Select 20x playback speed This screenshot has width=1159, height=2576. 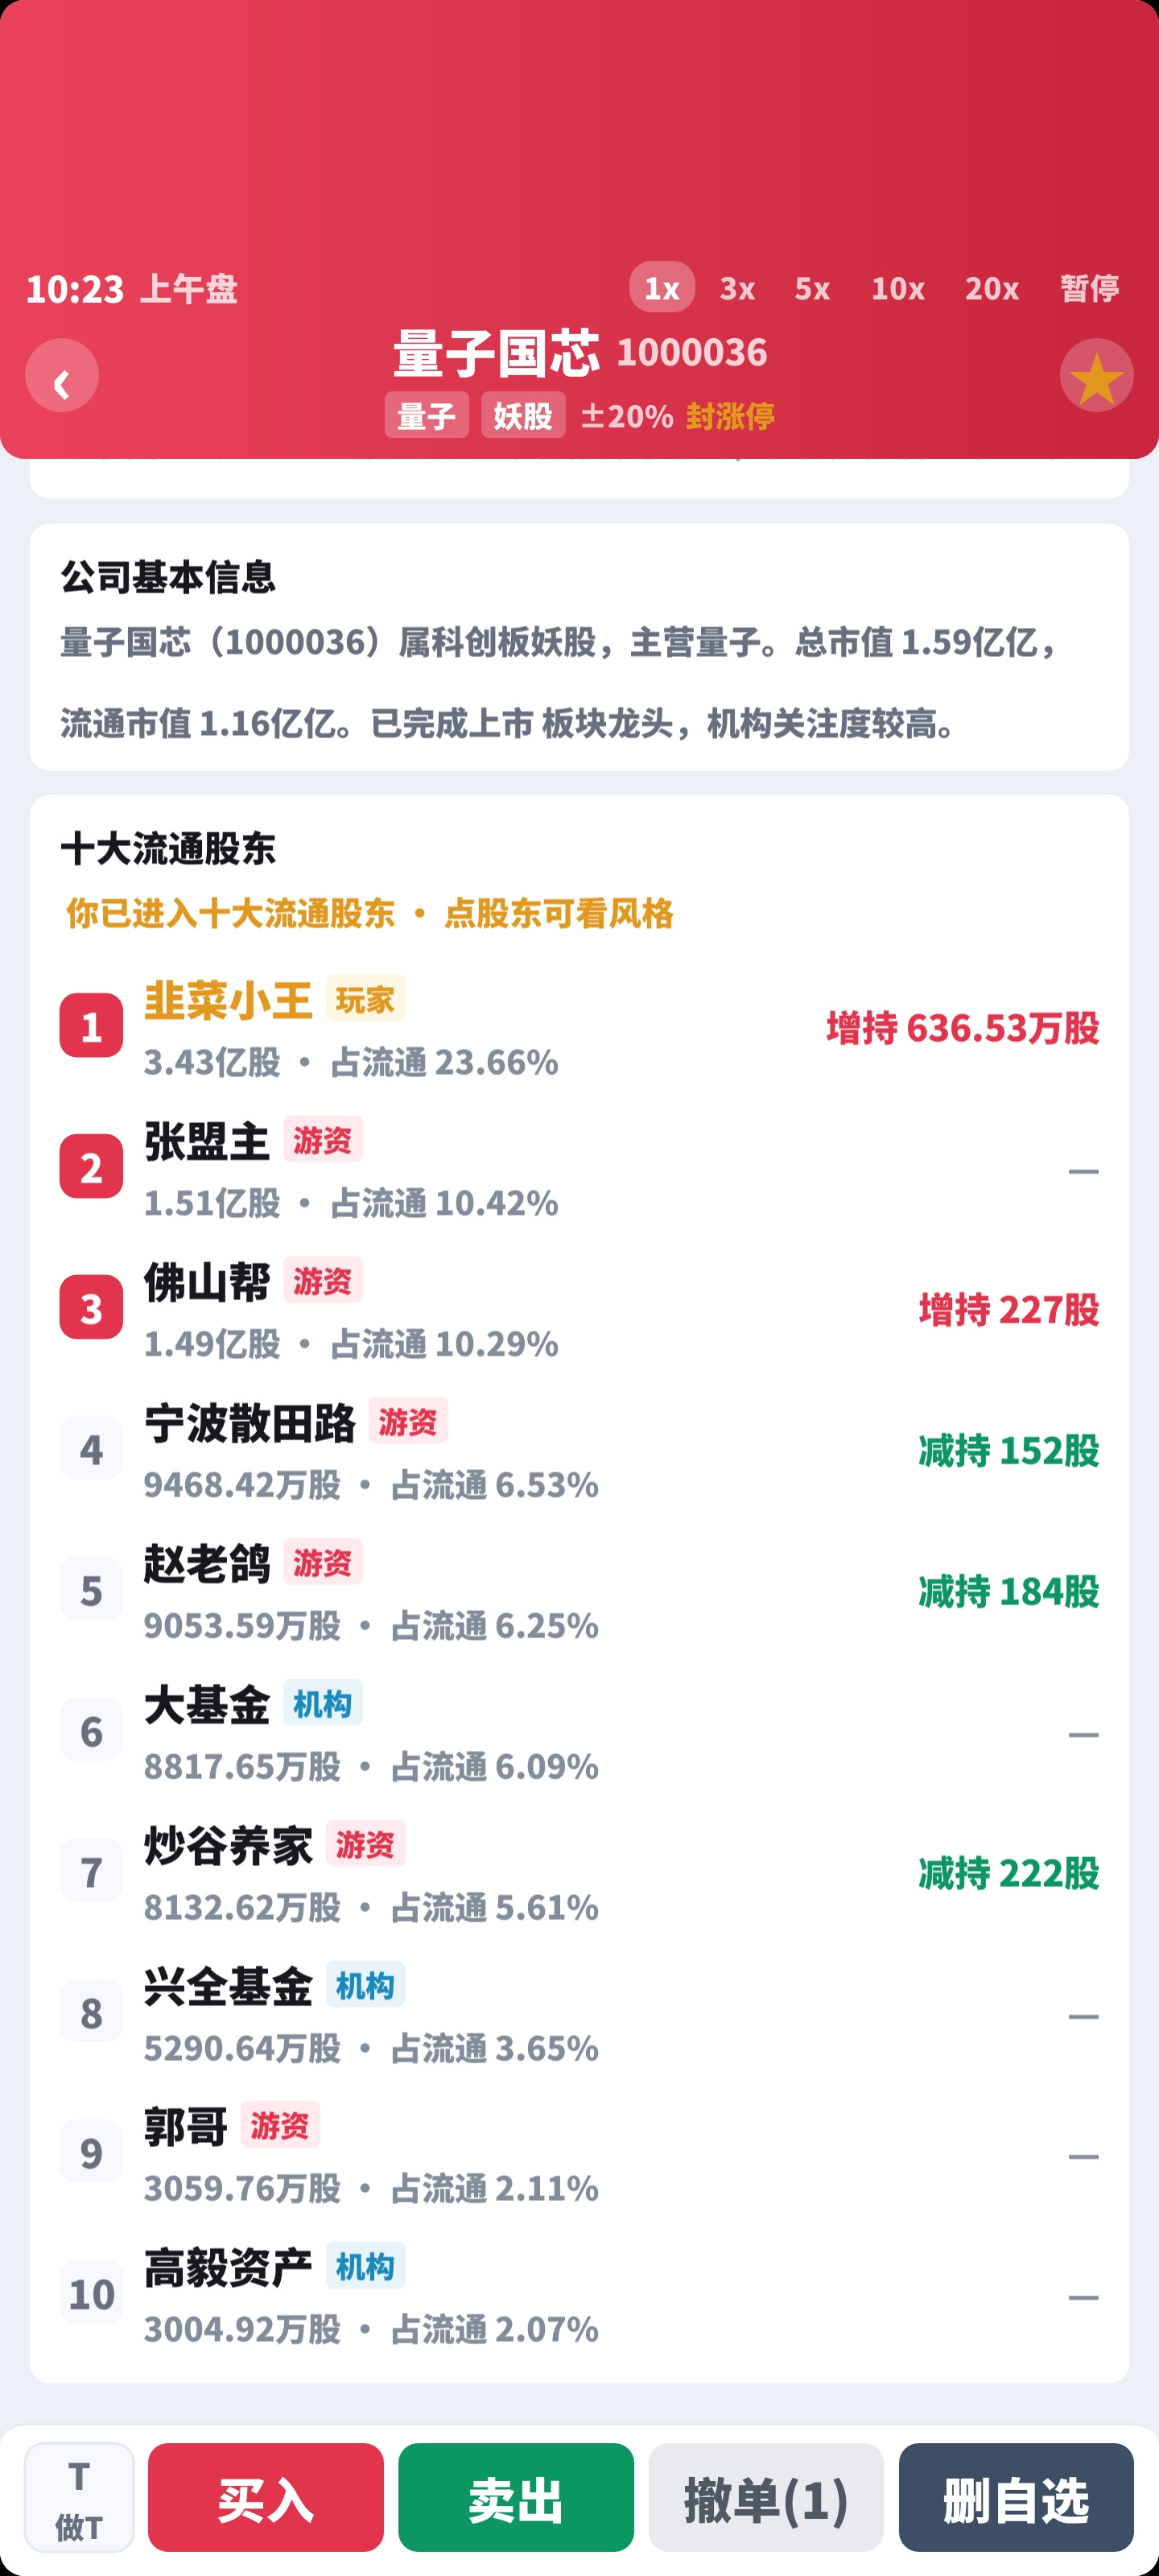click(991, 288)
